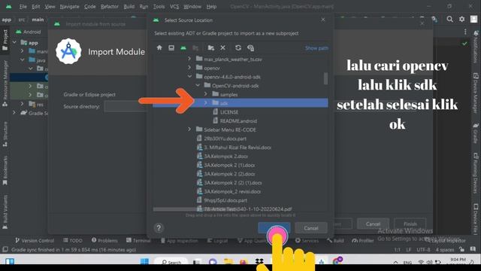This screenshot has height=271, width=481.
Task: Select 9hqsJ5pU.docx.part file
Action: (x=225, y=200)
